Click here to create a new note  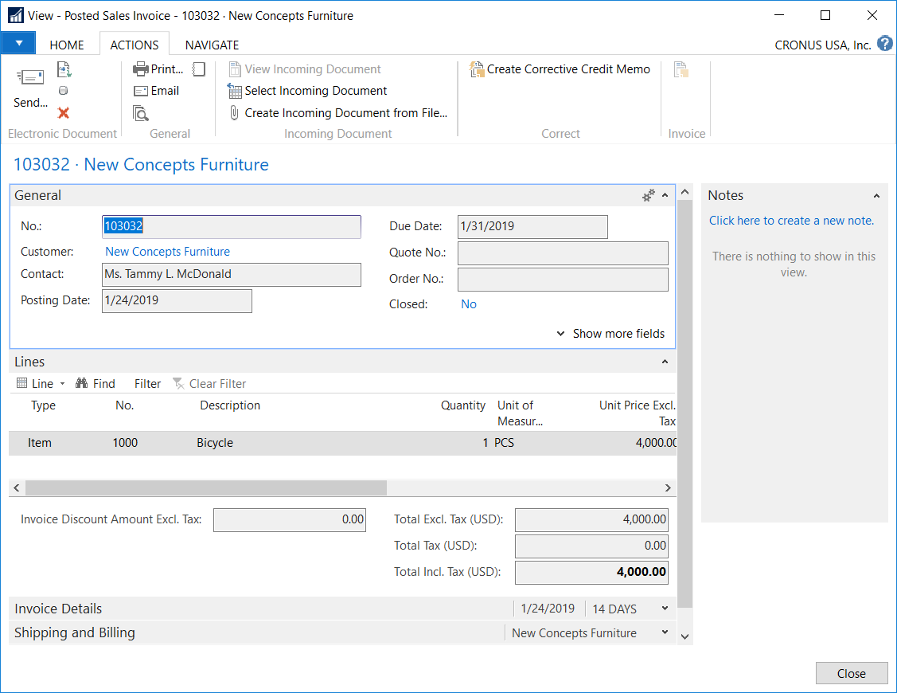coord(791,221)
